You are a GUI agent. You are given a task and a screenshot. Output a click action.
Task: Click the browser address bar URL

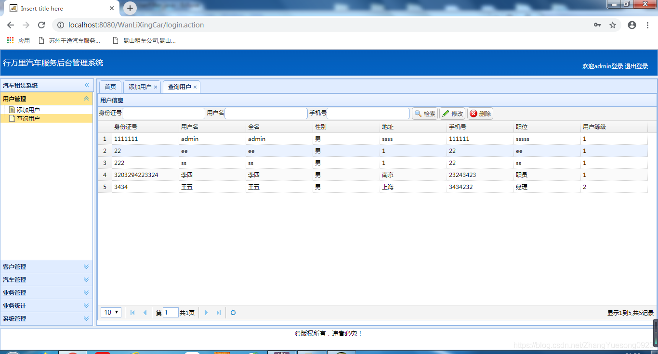pos(136,25)
